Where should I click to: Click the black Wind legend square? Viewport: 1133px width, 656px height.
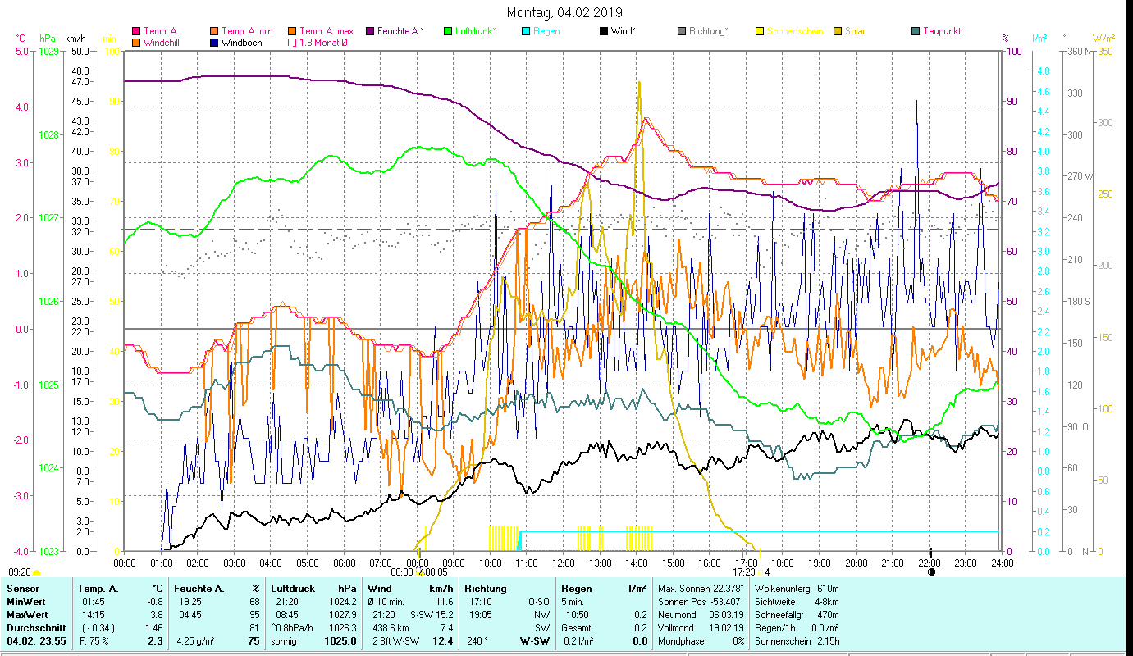[x=604, y=32]
